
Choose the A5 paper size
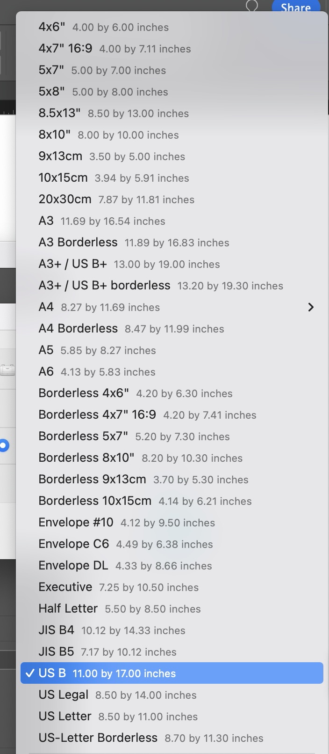point(97,350)
